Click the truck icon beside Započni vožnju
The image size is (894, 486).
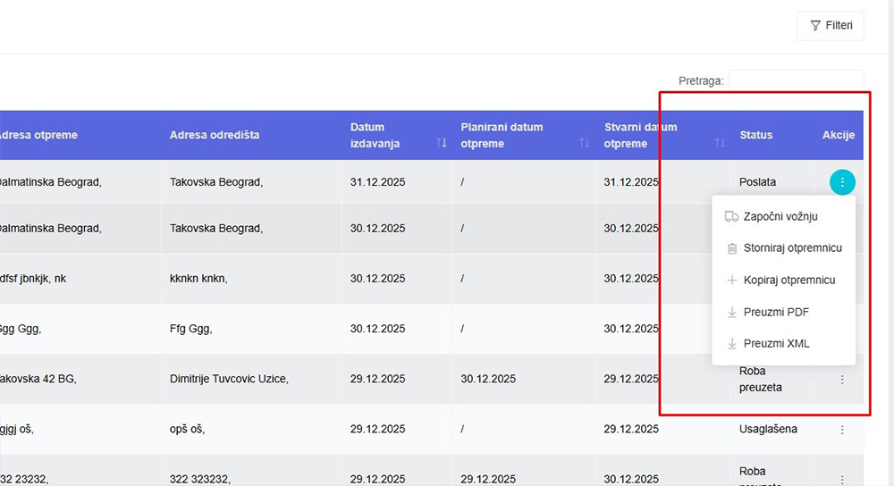click(731, 216)
